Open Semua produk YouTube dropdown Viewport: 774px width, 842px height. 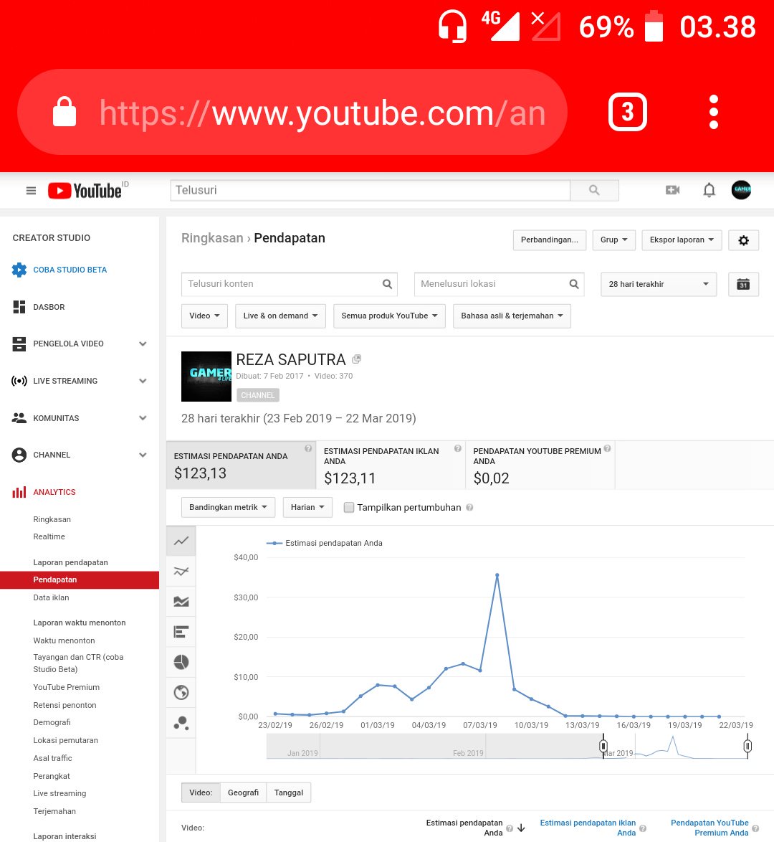tap(389, 316)
